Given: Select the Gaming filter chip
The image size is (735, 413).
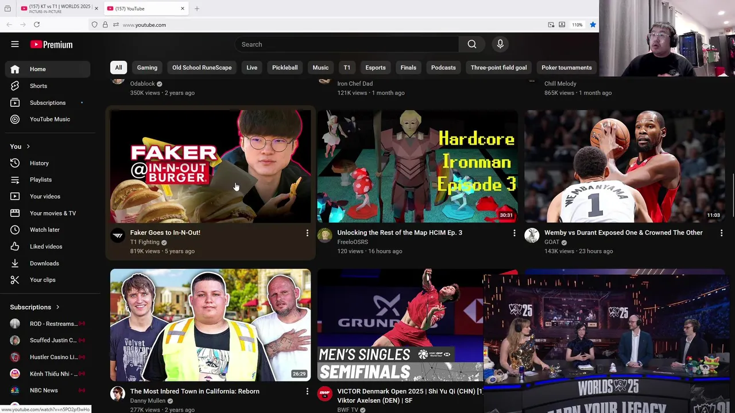Looking at the screenshot, I should 147,68.
